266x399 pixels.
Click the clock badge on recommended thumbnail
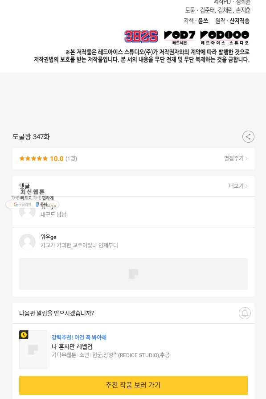tap(24, 335)
